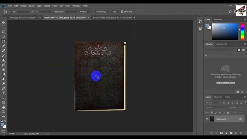247x139 pixels.
Task: Open the Window menu
Action: pyautogui.click(x=76, y=6)
